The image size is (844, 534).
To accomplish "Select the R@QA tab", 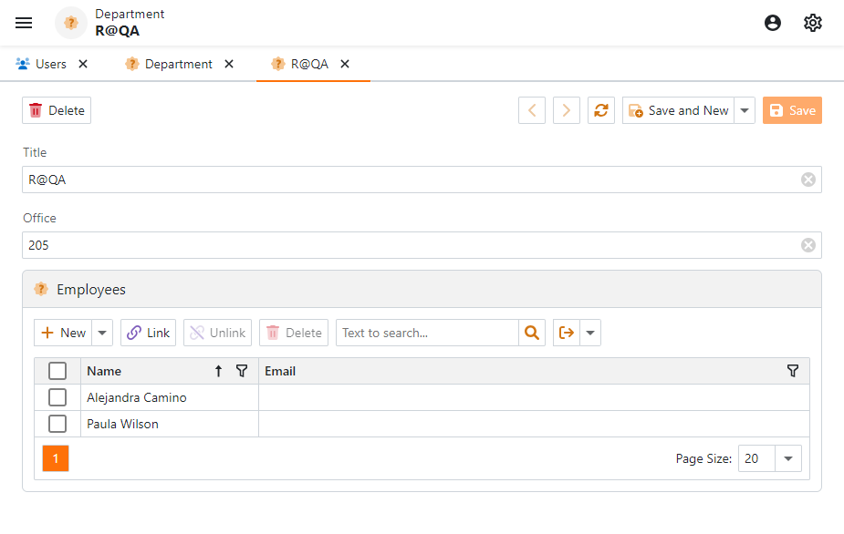I will coord(300,64).
